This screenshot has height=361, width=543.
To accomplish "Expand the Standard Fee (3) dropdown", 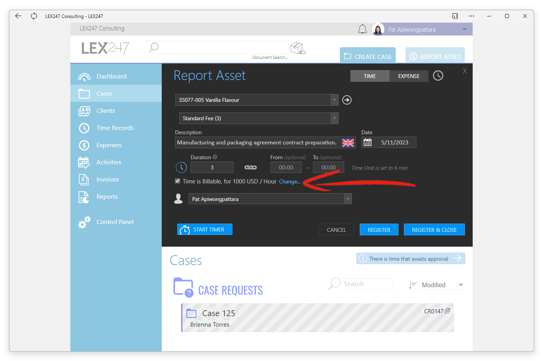I will click(334, 118).
